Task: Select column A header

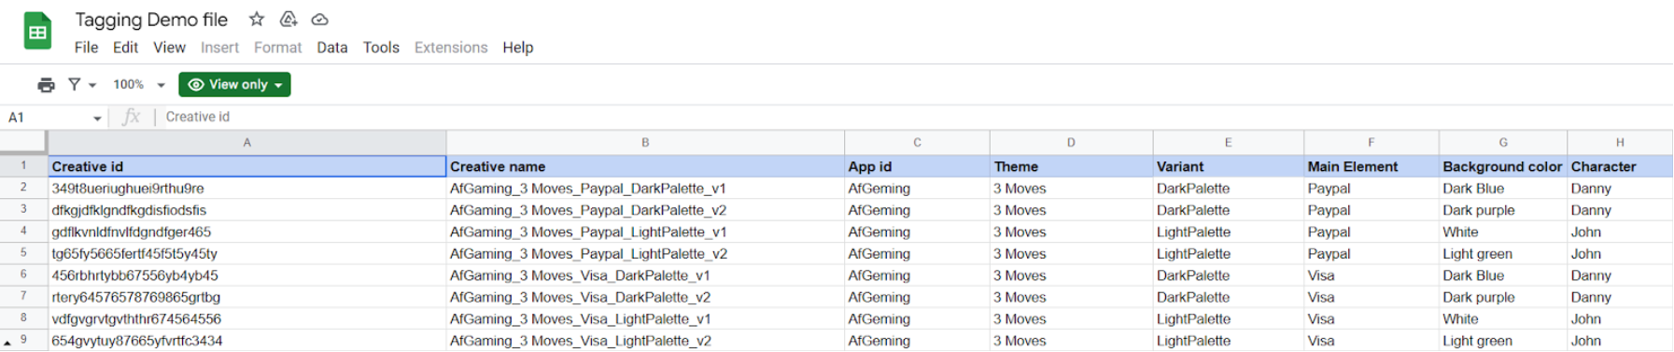Action: click(246, 143)
